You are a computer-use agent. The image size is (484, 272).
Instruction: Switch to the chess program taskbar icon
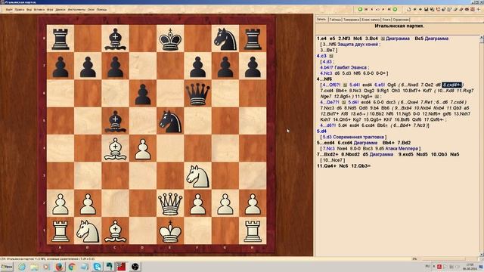[x=121, y=267]
